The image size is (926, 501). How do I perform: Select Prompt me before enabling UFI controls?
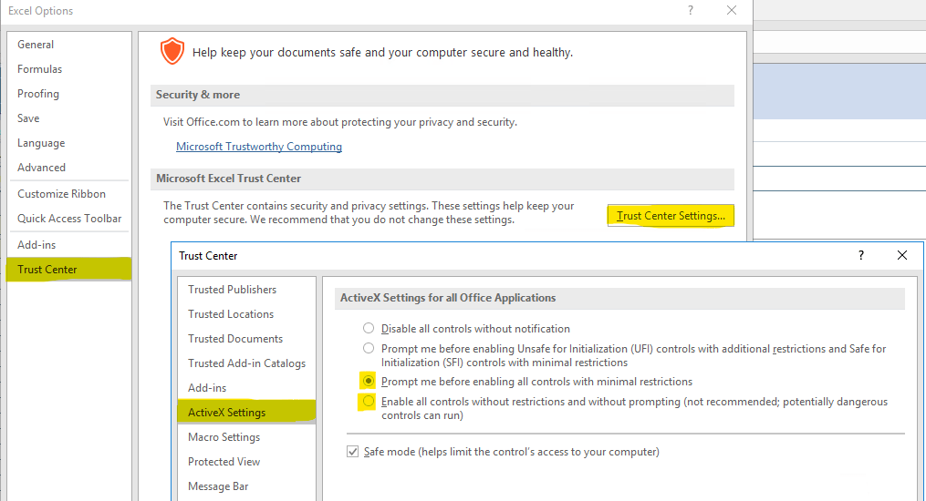369,348
